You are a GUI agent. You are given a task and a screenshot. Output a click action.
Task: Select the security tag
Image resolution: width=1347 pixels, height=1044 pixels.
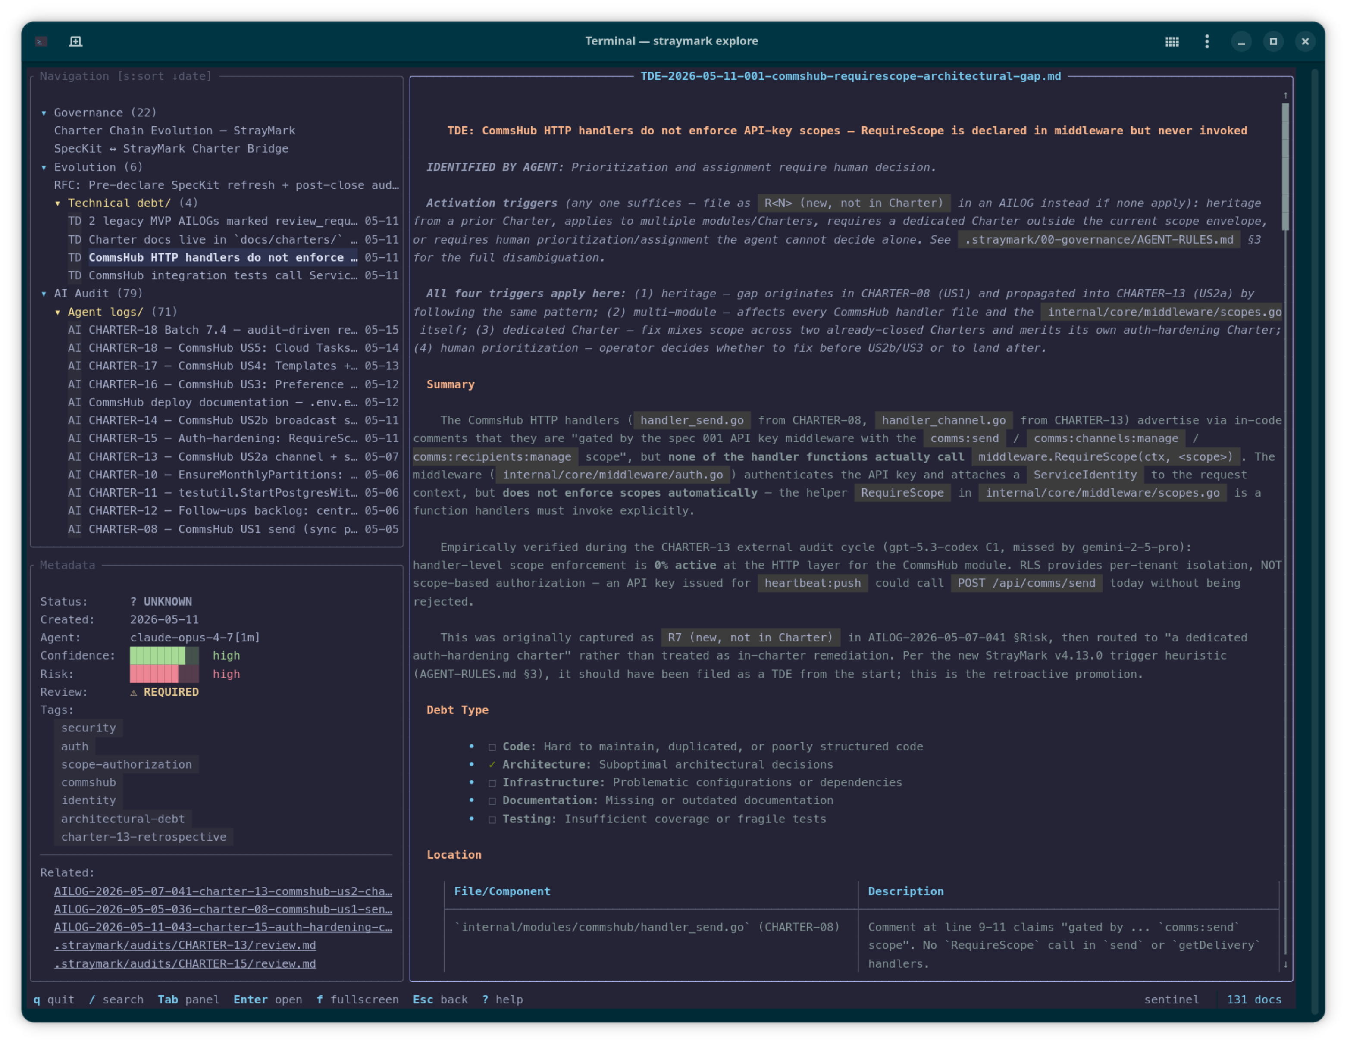[88, 728]
